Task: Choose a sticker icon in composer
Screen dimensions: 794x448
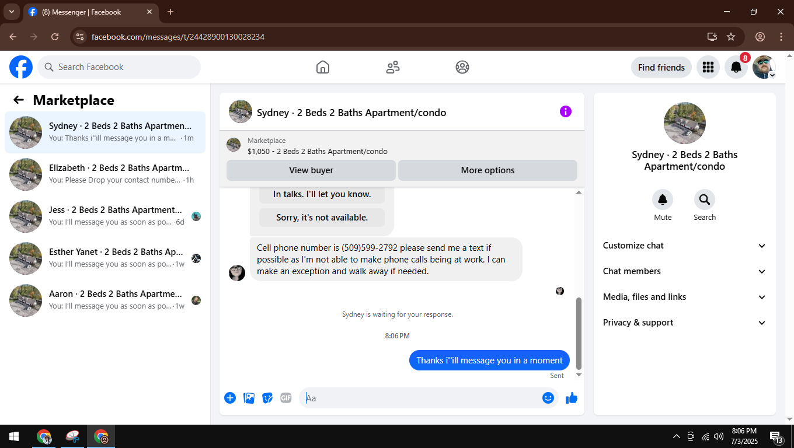Action: point(267,398)
